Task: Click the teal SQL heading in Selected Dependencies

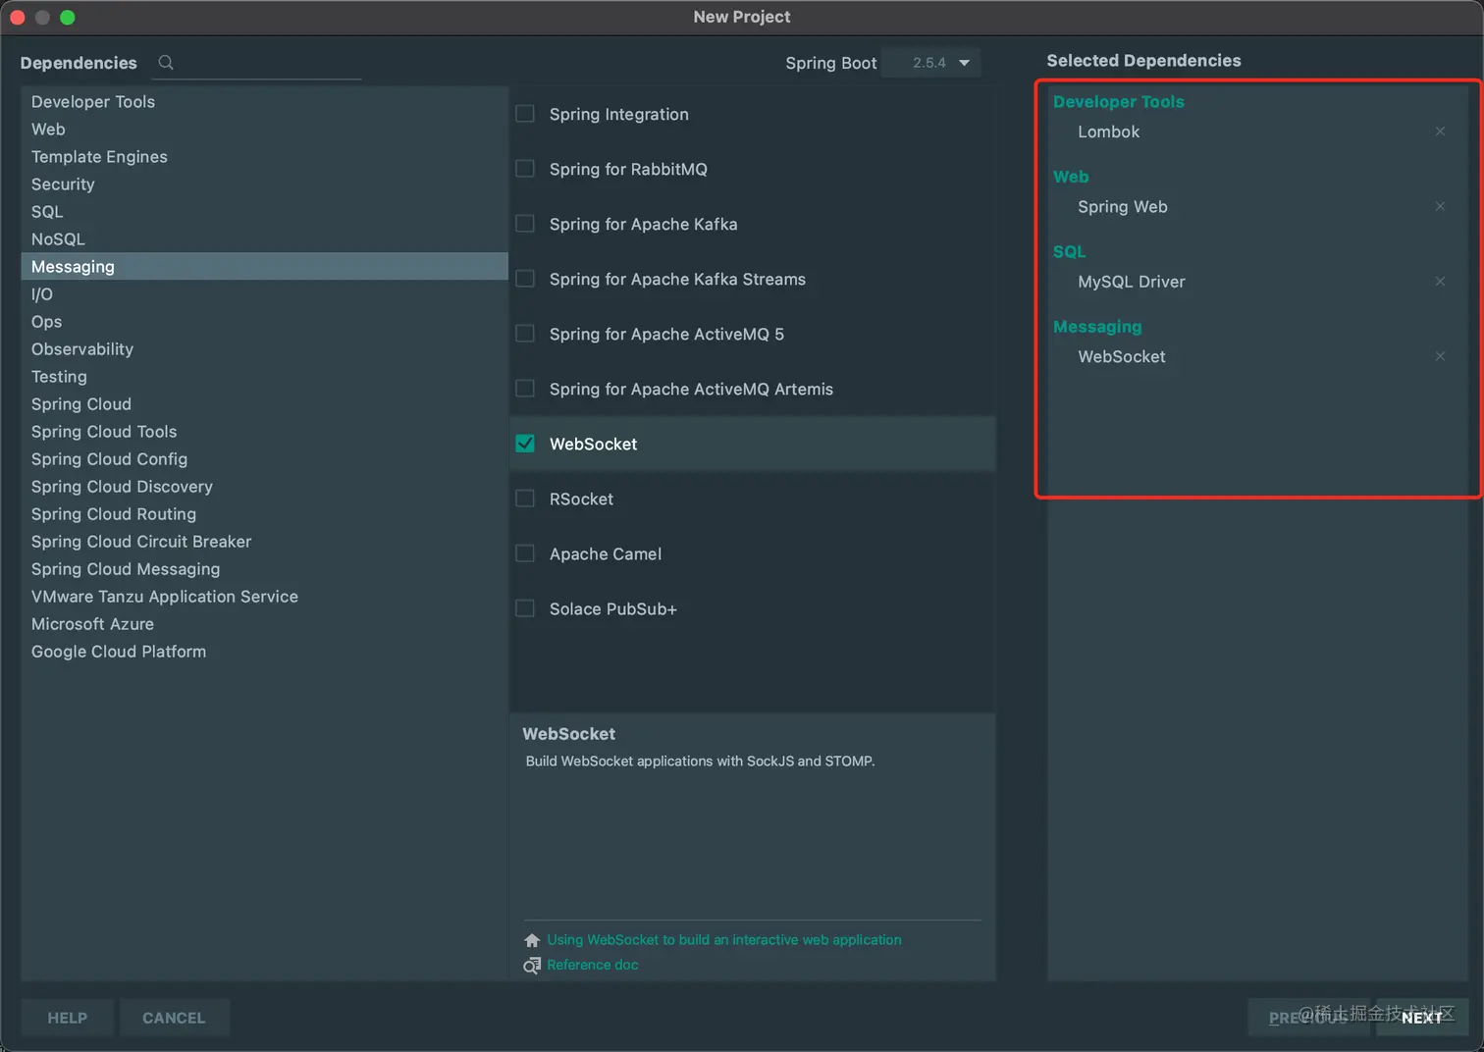Action: (1070, 252)
